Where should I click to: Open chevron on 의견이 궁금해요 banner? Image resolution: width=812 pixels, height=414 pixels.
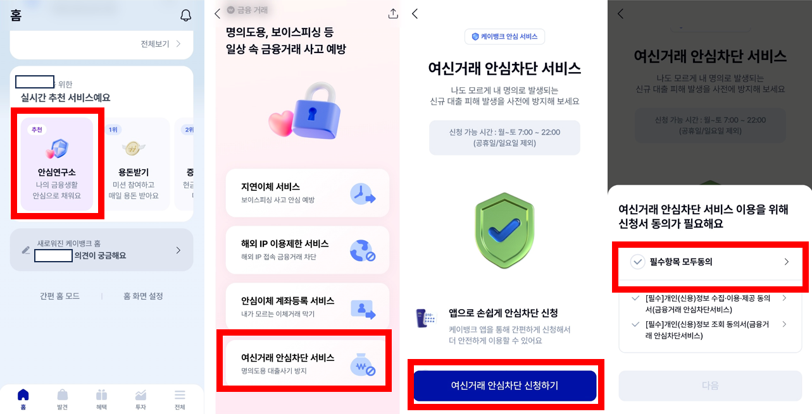[x=178, y=250]
